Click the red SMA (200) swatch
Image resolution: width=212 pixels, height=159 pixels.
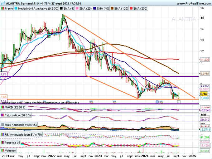[x=131, y=8]
